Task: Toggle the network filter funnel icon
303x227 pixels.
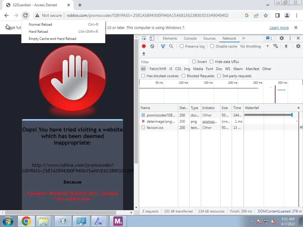Action: pyautogui.click(x=163, y=46)
